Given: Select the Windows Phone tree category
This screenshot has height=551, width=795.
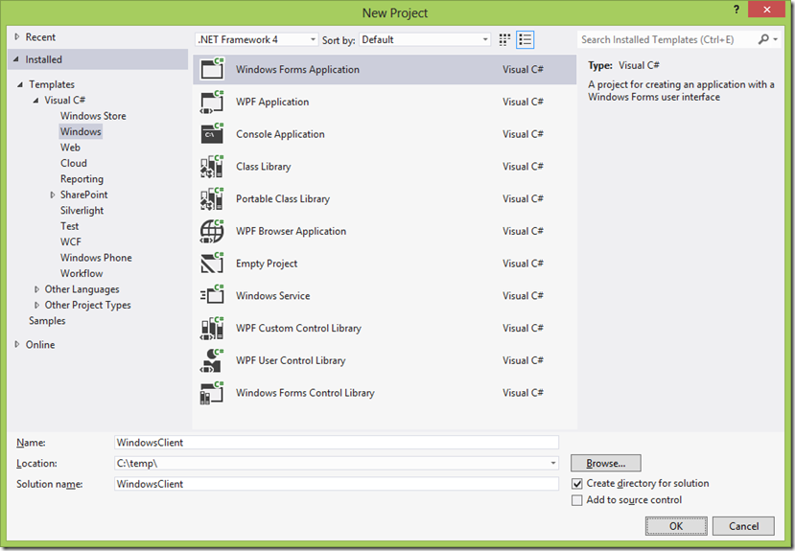Looking at the screenshot, I should tap(96, 257).
